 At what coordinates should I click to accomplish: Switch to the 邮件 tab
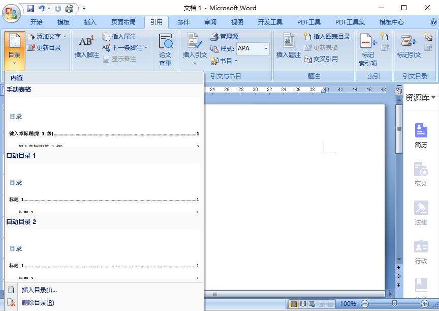coord(183,22)
